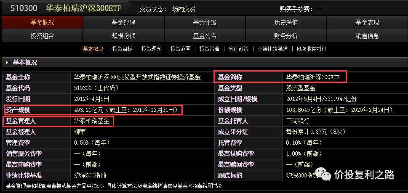
Task: Click the fund type 股票型基金
Action: (301, 88)
